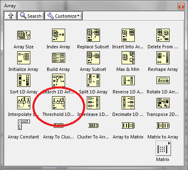Click the Threshold 1D Array icon
Image resolution: width=188 pixels, height=170 pixels.
59,103
